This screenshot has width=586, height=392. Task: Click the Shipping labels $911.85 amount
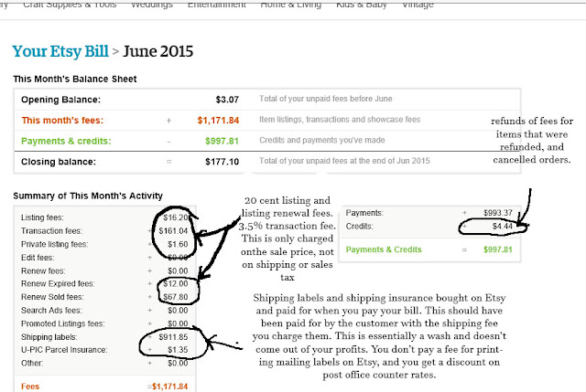point(173,337)
